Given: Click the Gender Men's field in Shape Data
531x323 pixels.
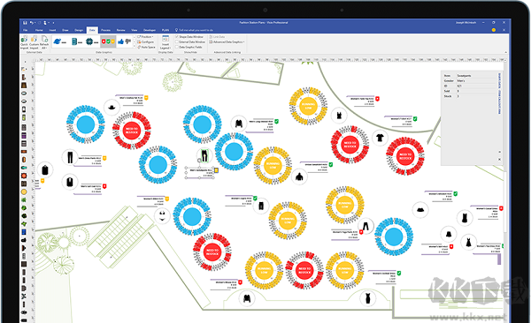Looking at the screenshot, I should point(469,81).
